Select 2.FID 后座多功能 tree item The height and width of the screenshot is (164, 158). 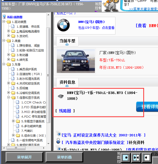(x=34, y=107)
